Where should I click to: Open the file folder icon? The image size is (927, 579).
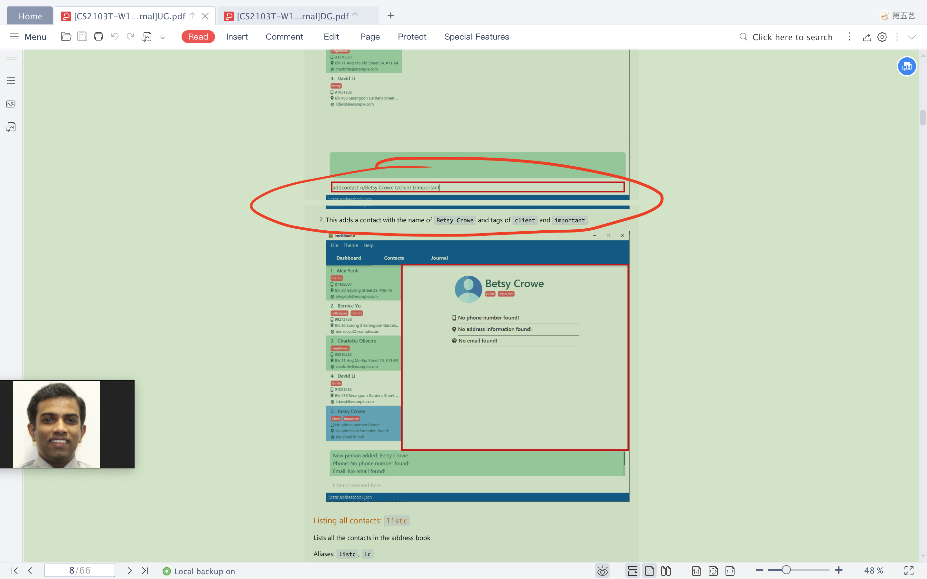pyautogui.click(x=66, y=37)
